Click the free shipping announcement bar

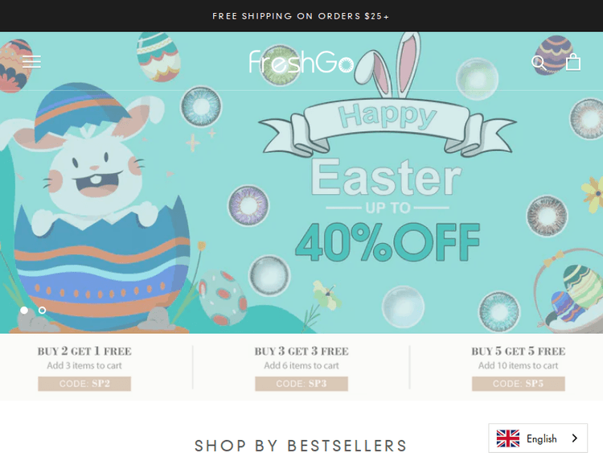click(301, 16)
